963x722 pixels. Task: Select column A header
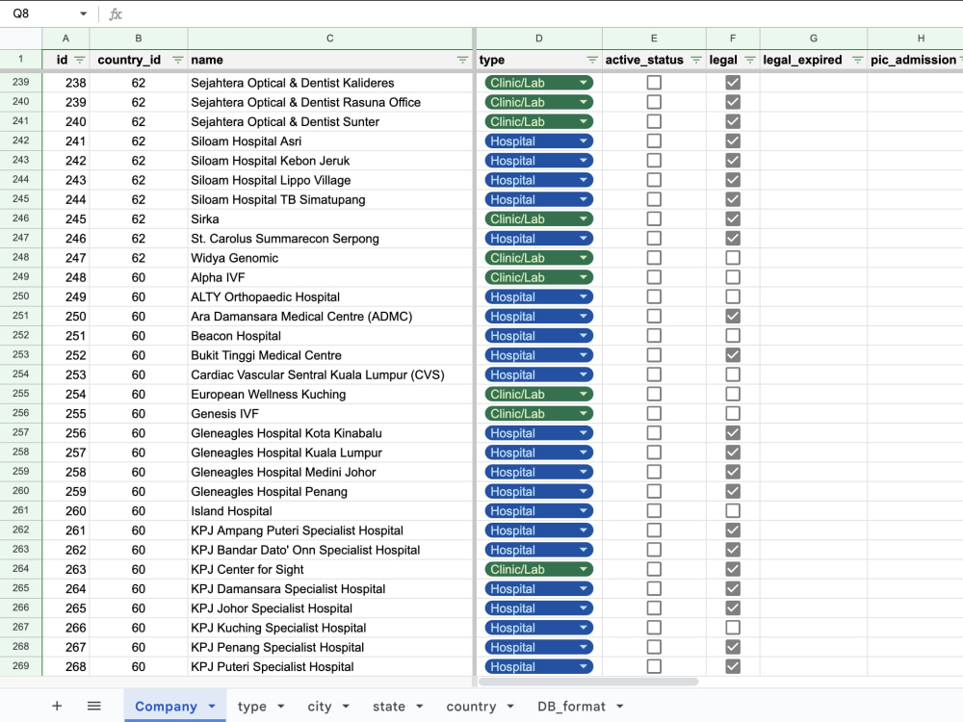coord(65,39)
